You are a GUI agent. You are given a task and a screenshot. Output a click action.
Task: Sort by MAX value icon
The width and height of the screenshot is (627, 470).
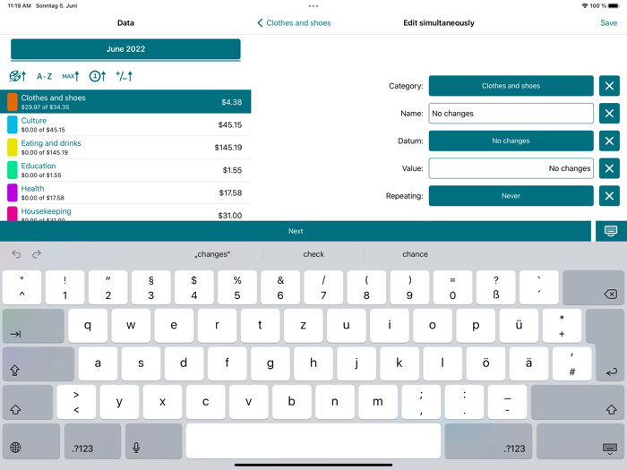pyautogui.click(x=71, y=76)
